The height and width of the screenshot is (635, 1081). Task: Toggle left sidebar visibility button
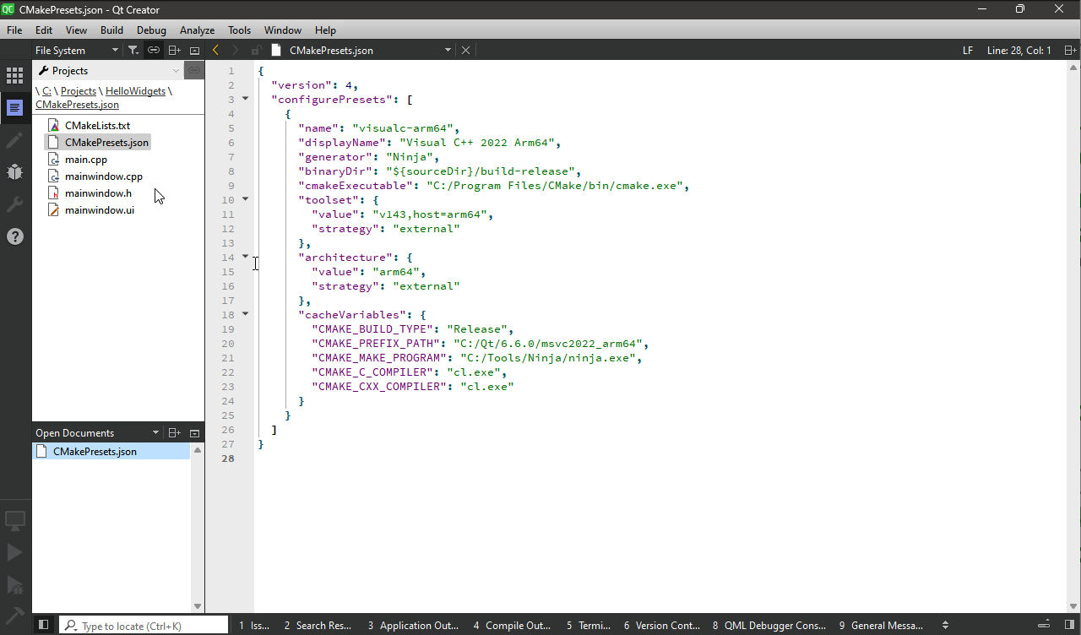(43, 625)
